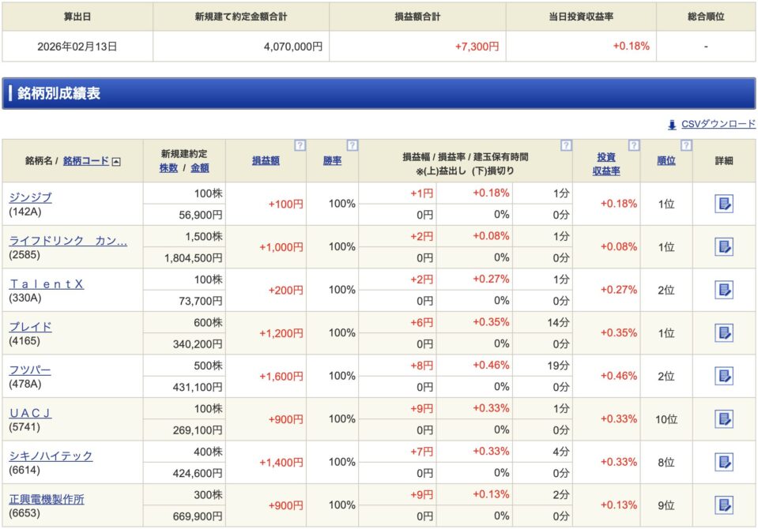Image resolution: width=758 pixels, height=529 pixels.
Task: Click the help icon above 損益額
Action: pyautogui.click(x=300, y=145)
